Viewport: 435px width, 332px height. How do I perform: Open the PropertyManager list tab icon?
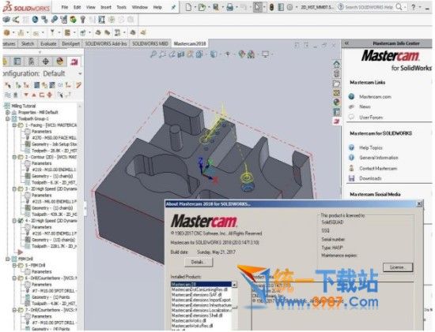tap(17, 62)
